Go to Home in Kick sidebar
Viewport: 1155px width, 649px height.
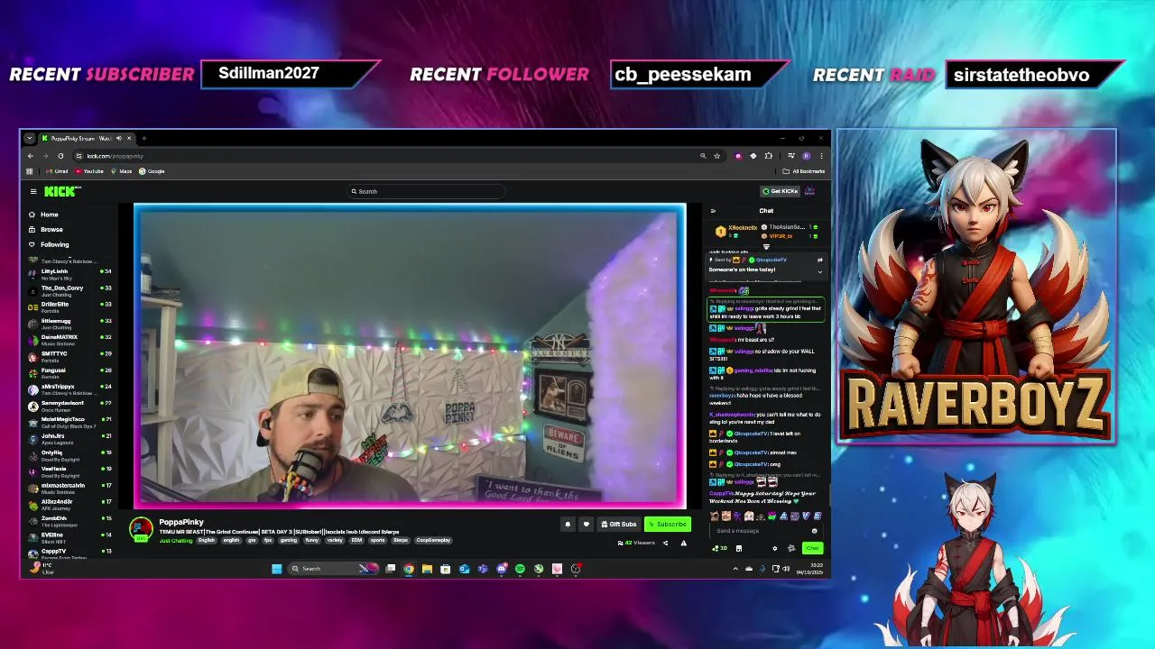coord(43,215)
